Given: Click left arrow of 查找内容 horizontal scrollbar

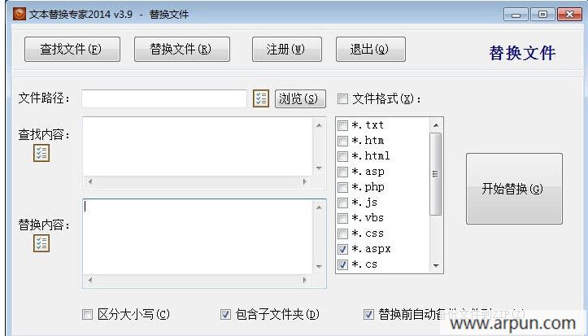Looking at the screenshot, I should pyautogui.click(x=90, y=182).
